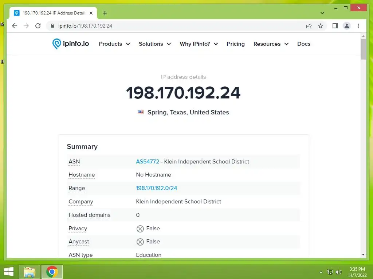The width and height of the screenshot is (373, 279).
Task: Click the share page icon in the address bar
Action: 309,26
